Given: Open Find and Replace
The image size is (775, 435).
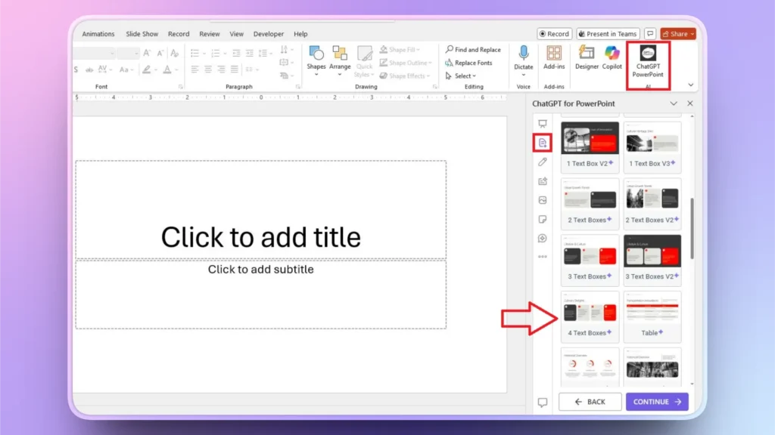Looking at the screenshot, I should click(x=474, y=49).
